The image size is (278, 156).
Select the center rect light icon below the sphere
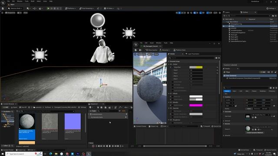[x=99, y=33]
